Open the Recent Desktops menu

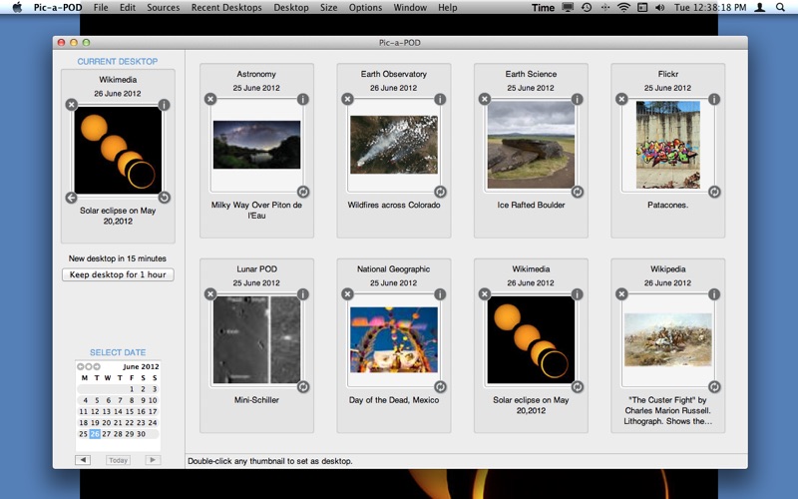click(x=226, y=7)
